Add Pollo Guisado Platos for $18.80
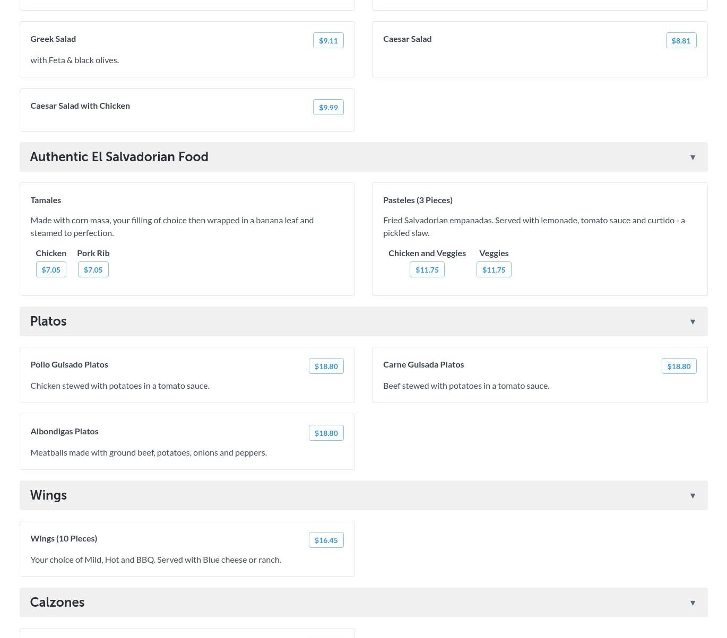Viewport: 727px width, 638px height. click(326, 366)
